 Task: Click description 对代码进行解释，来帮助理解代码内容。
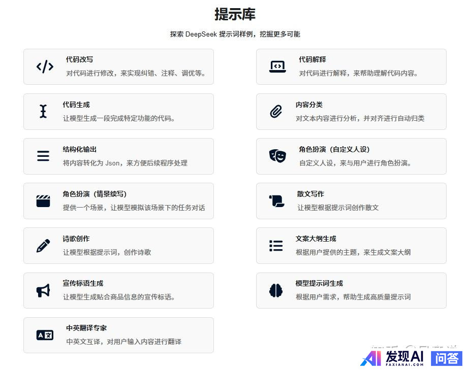tap(359, 73)
